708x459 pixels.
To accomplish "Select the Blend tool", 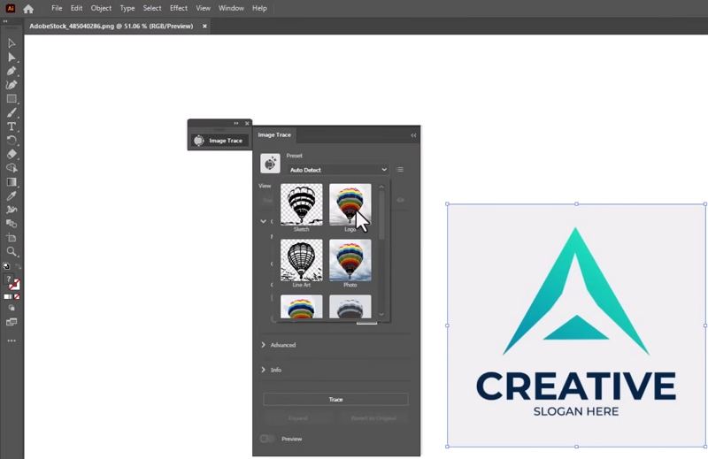I will click(x=12, y=224).
